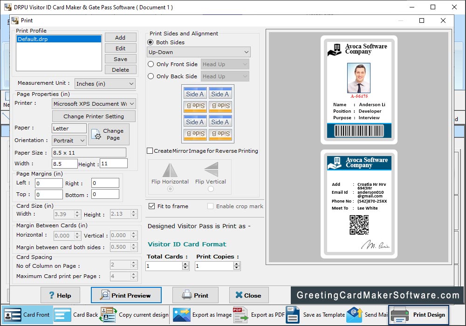Click the Total Cards input field
Viewport: 466px width, 326px height.
164,266
